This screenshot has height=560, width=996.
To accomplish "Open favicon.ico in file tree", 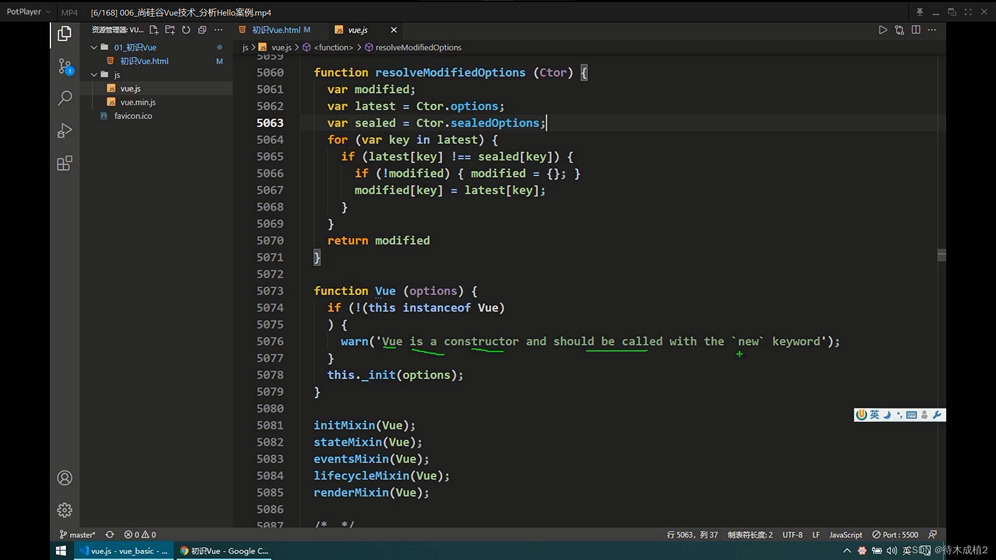I will point(133,116).
